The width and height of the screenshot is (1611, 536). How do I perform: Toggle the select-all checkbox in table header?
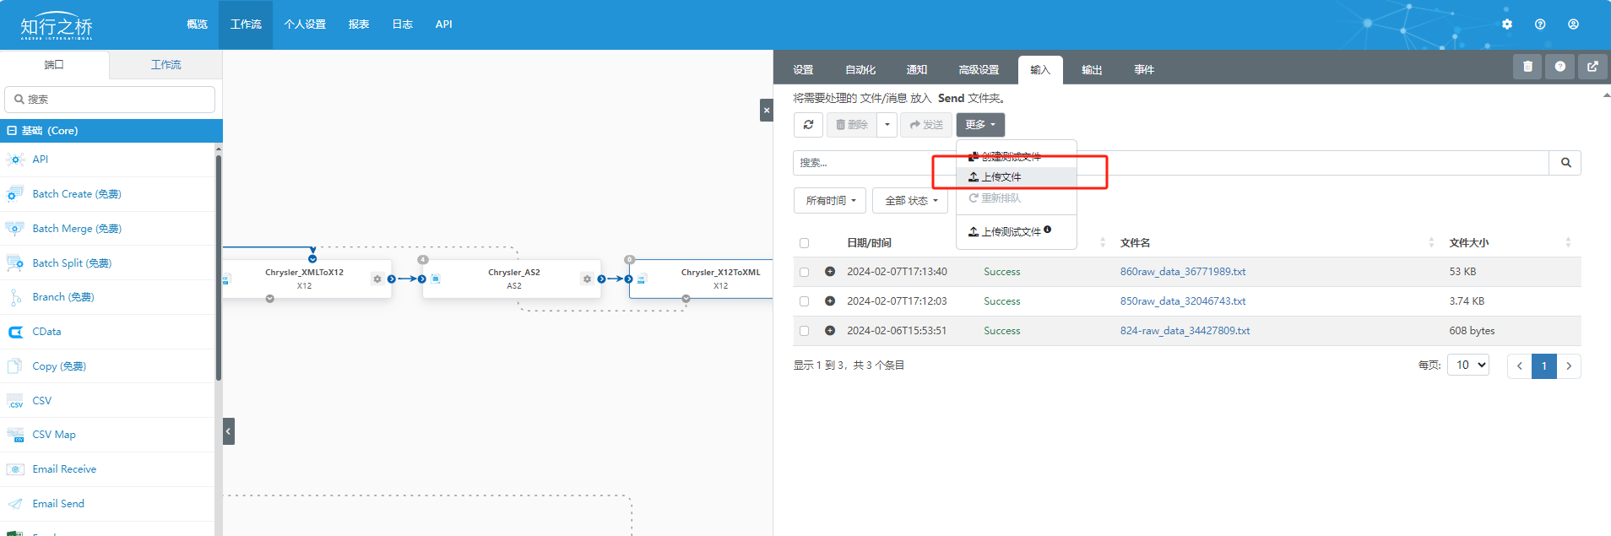(x=804, y=243)
